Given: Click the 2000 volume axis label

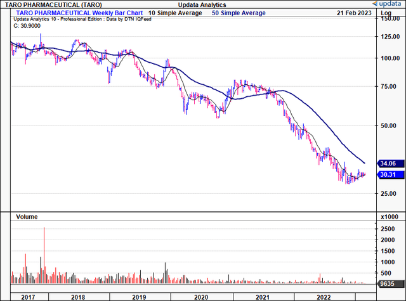Looking at the screenshot, I should tap(388, 240).
